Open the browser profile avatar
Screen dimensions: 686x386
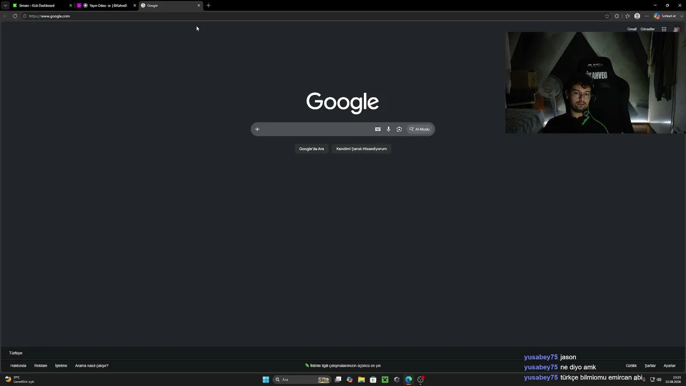[x=637, y=16]
